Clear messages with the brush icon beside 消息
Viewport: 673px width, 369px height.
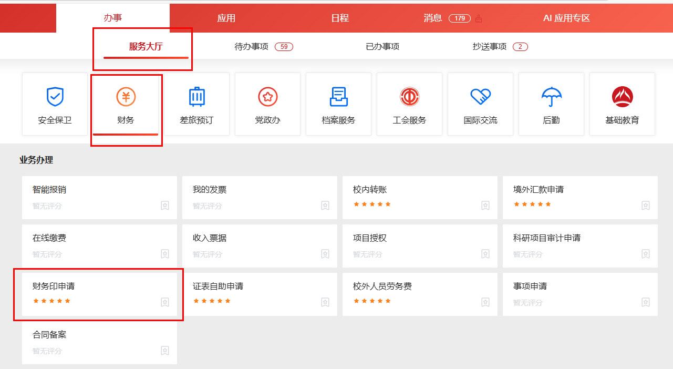(478, 18)
